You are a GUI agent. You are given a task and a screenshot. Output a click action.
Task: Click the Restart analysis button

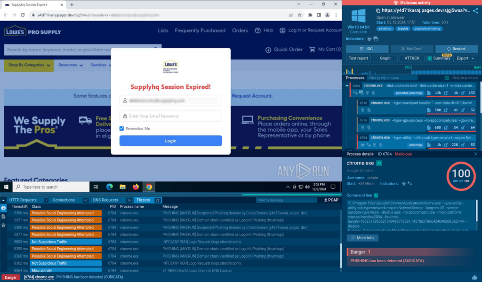(456, 49)
